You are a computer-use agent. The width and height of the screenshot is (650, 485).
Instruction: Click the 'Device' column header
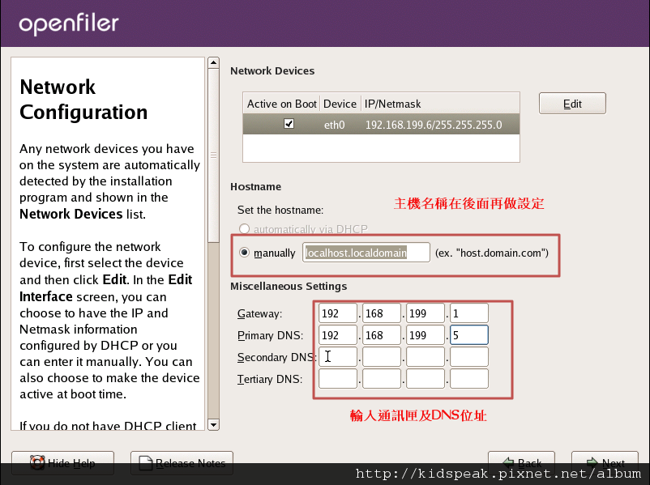tap(340, 104)
